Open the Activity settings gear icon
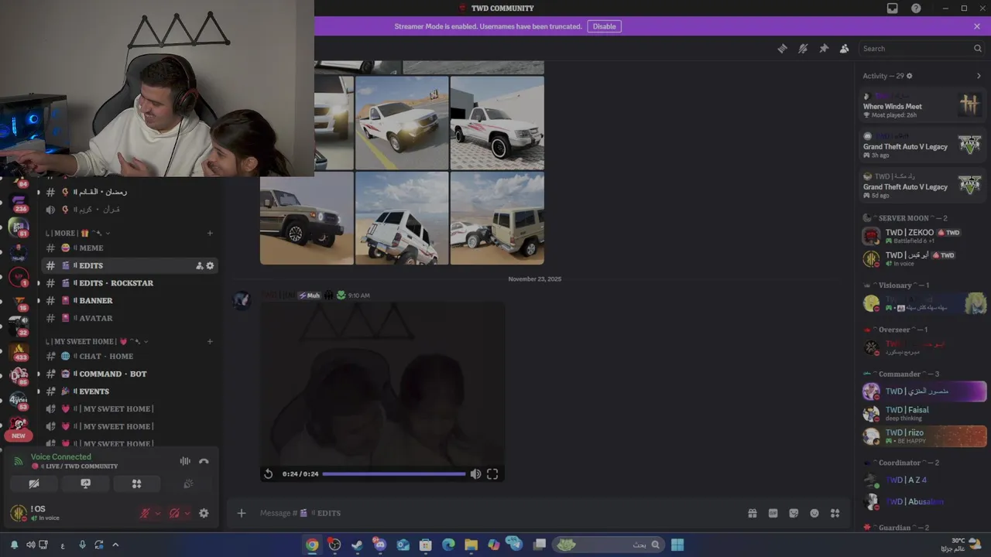 tap(909, 76)
